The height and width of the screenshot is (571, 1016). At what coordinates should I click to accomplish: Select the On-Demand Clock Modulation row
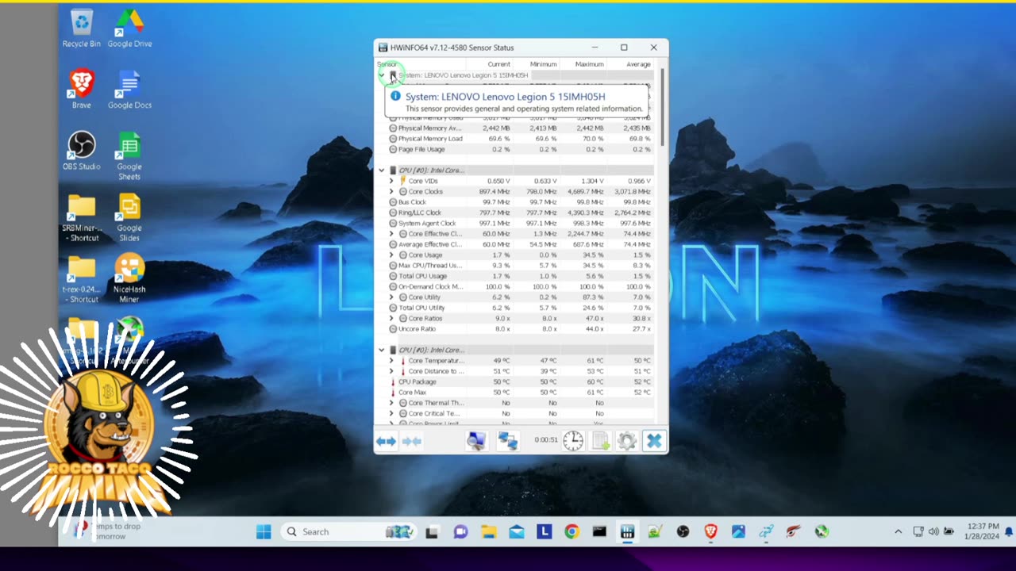(x=520, y=286)
